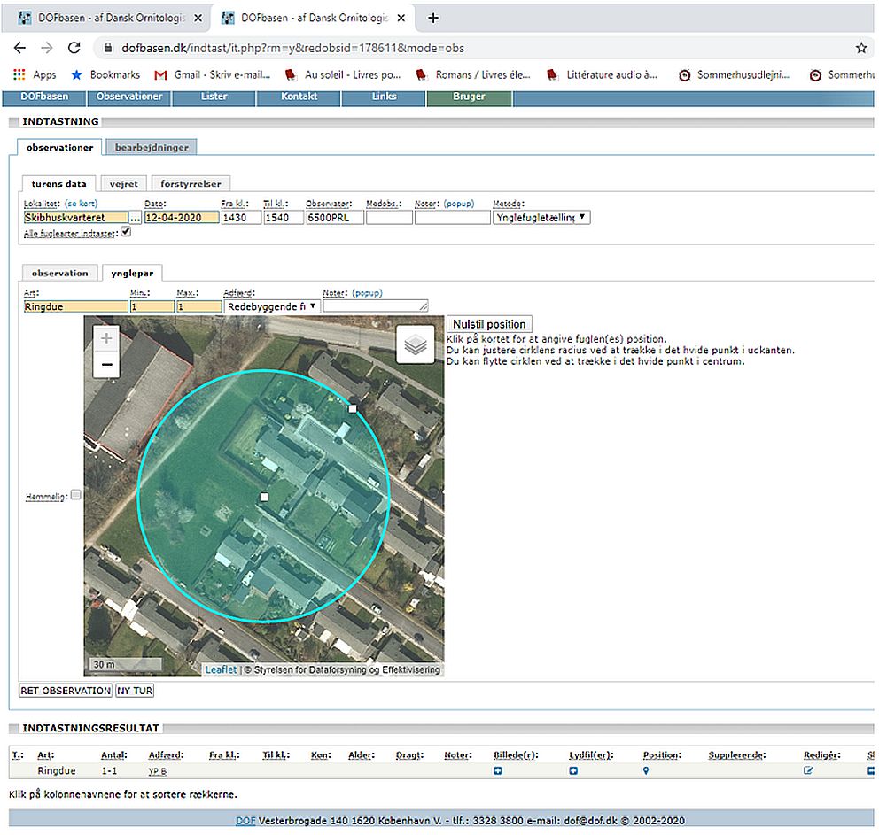879x835 pixels.
Task: Open observation Noter popup link
Action: click(367, 293)
